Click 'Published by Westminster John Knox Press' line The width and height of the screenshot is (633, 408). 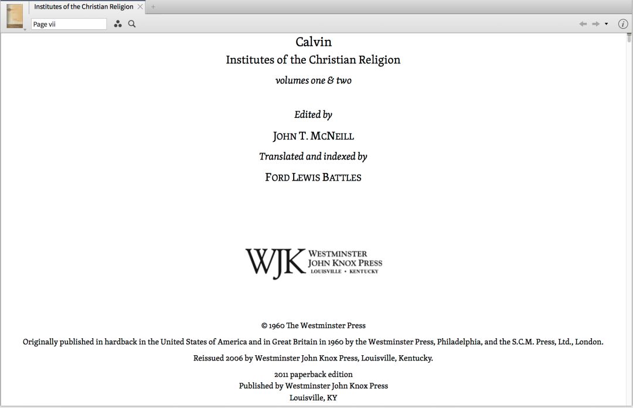[313, 386]
